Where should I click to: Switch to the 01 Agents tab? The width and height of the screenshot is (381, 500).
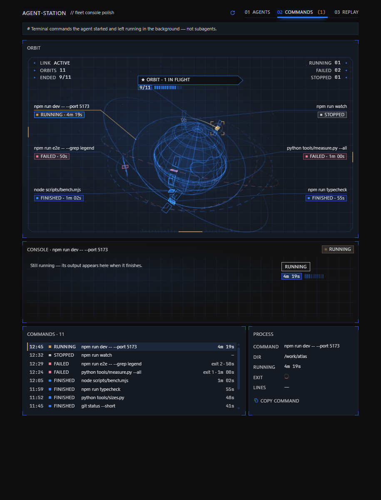pos(257,12)
